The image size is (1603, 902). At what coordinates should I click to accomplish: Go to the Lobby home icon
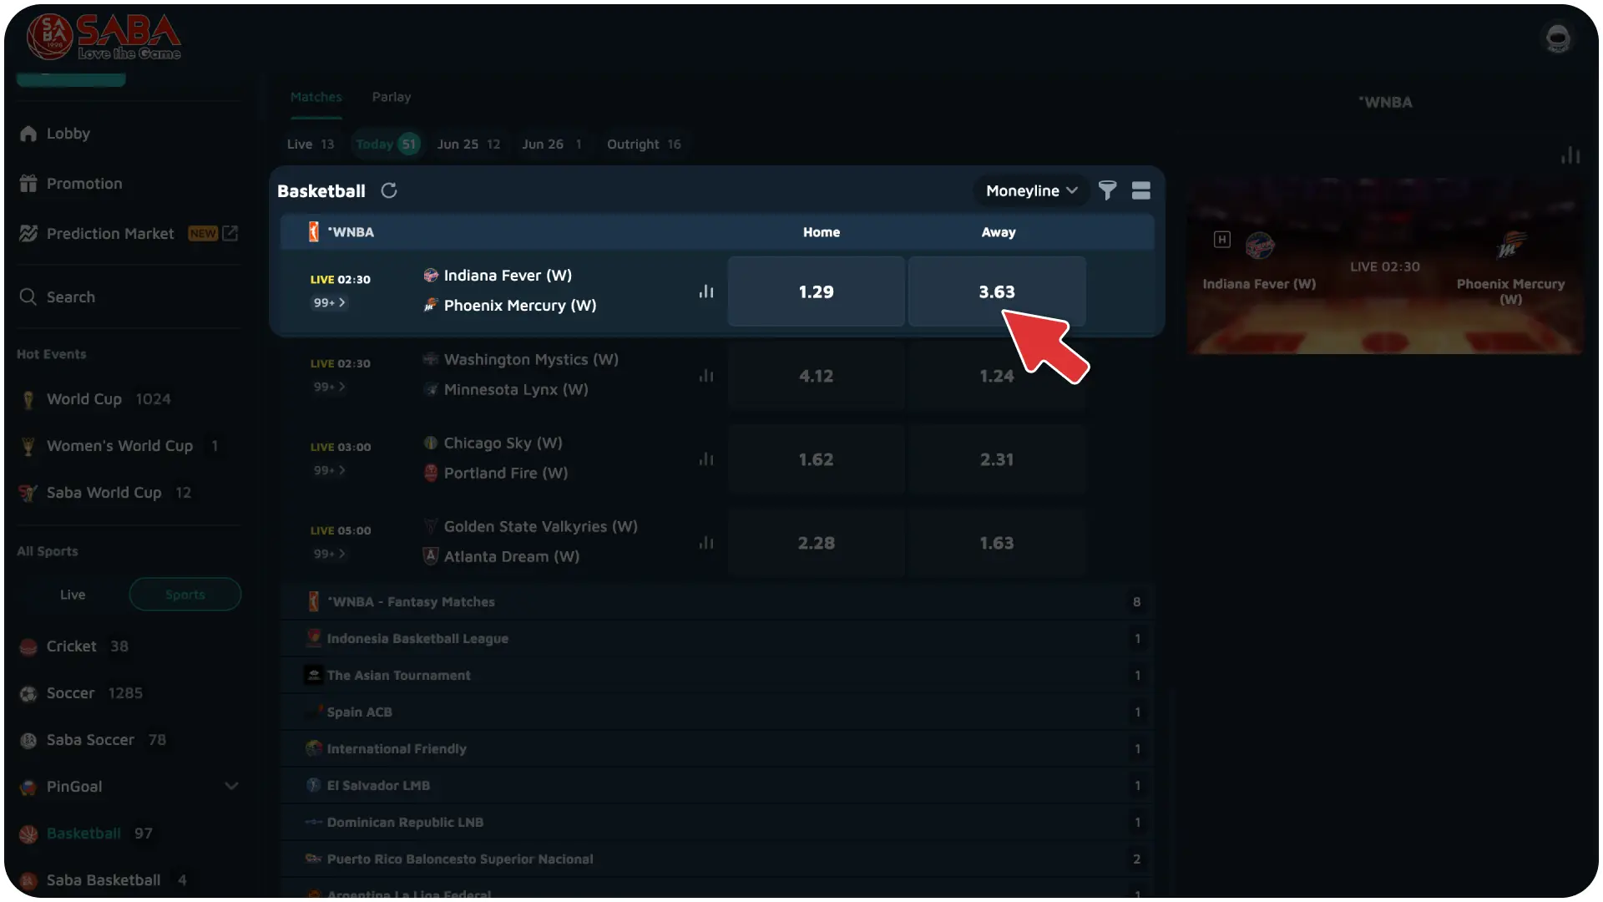click(x=28, y=134)
